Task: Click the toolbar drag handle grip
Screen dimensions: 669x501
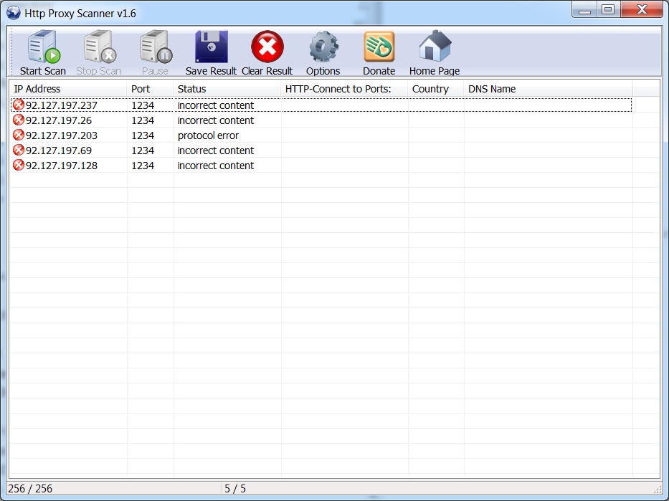Action: [x=12, y=52]
